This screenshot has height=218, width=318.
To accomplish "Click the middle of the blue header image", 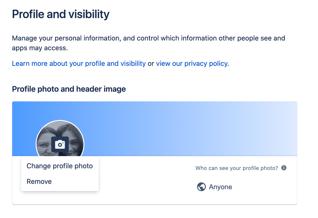I will tap(154, 129).
